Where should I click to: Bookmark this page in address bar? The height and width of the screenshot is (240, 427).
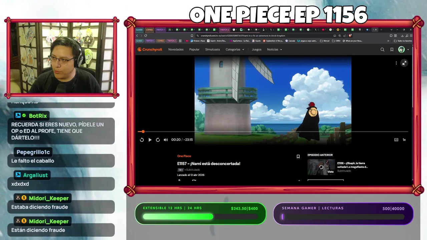click(x=192, y=36)
